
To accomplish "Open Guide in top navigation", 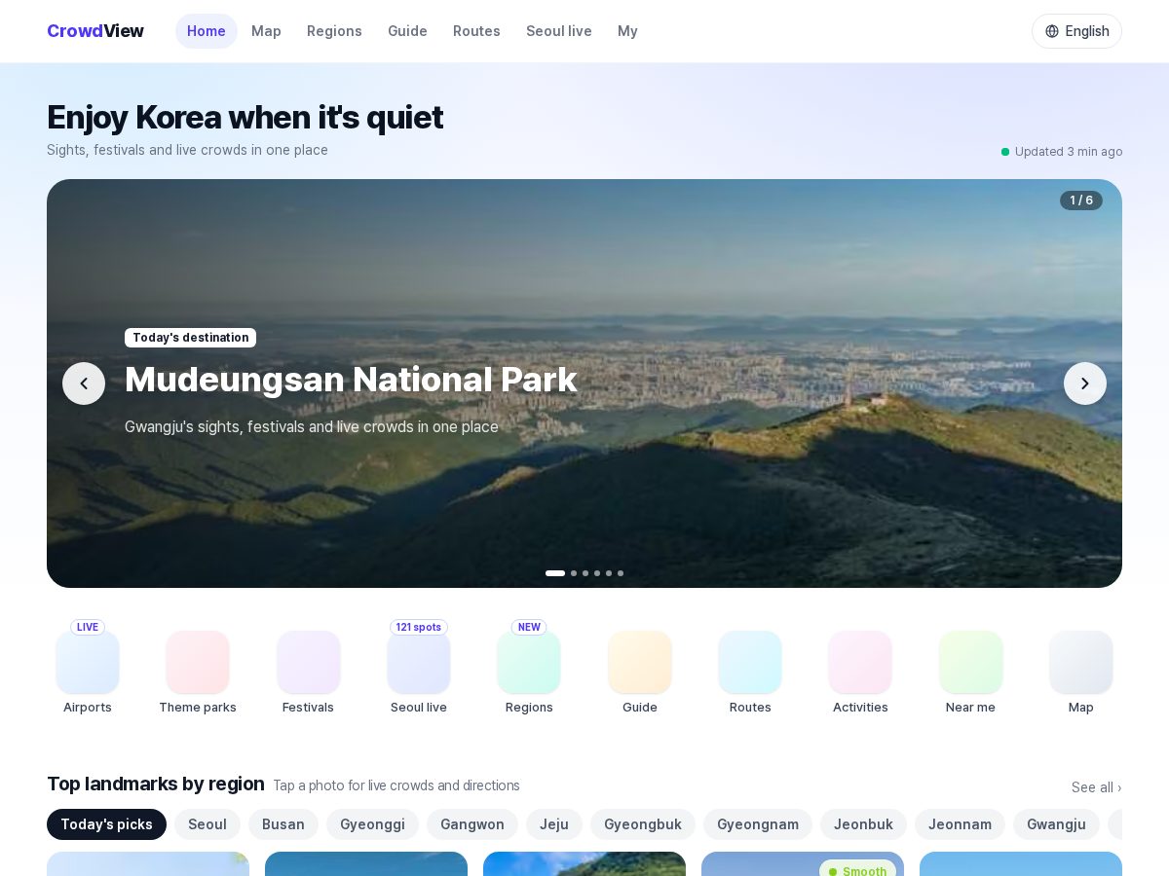I will [x=407, y=31].
